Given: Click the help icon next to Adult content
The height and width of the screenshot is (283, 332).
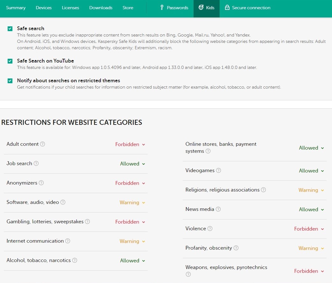Looking at the screenshot, I should (43, 144).
